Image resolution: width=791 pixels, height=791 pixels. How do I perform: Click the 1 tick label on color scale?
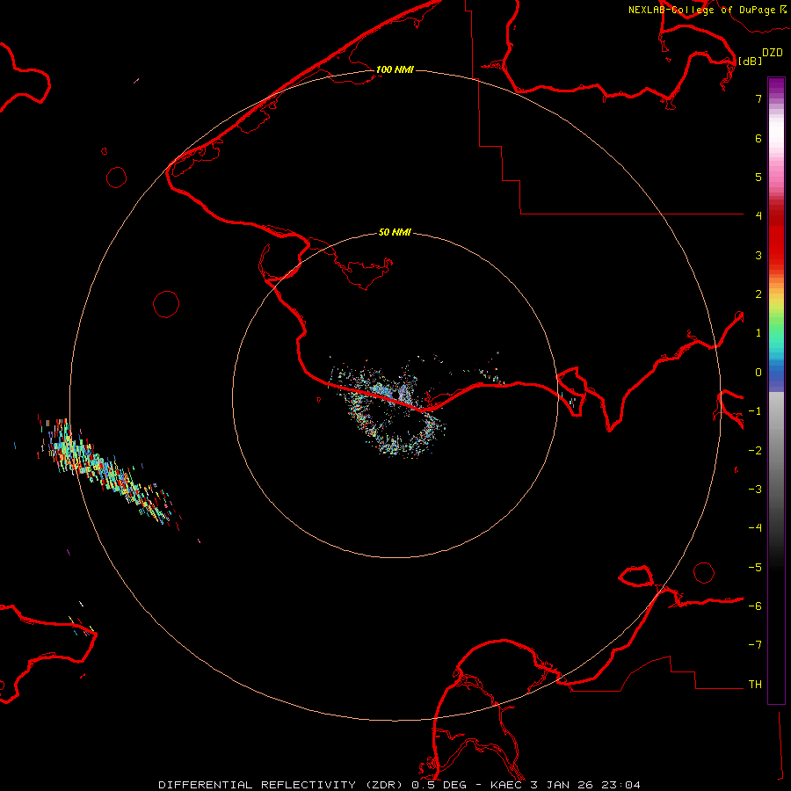point(758,333)
